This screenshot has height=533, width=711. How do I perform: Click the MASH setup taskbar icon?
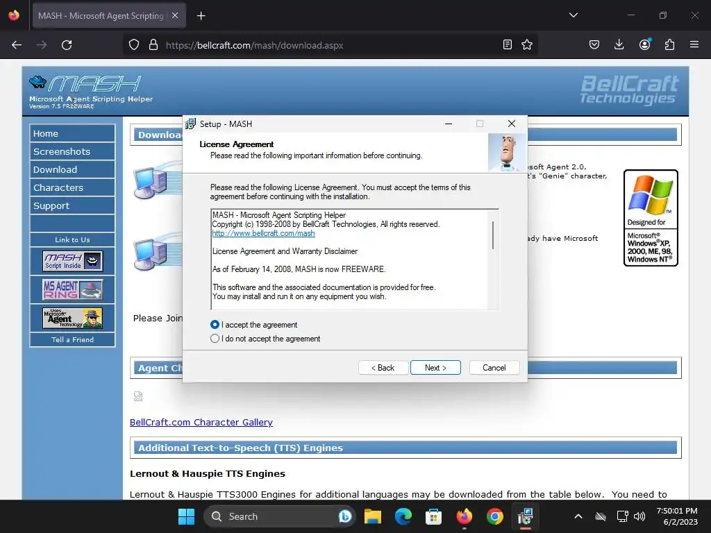(x=525, y=516)
